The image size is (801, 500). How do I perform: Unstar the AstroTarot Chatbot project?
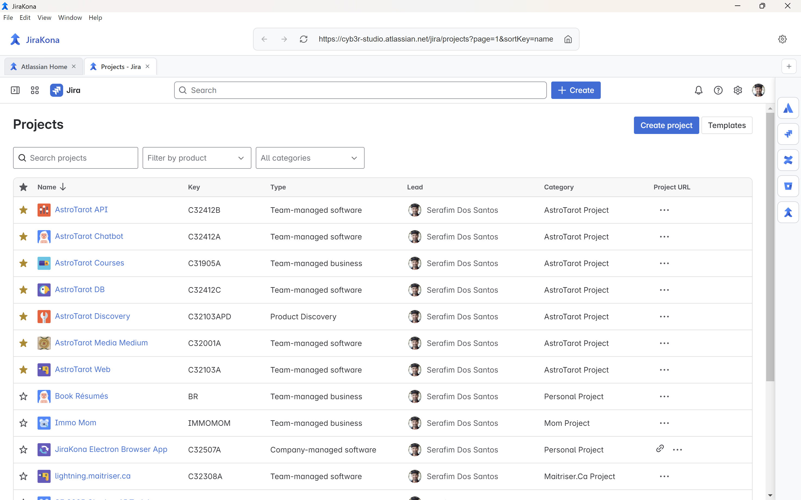click(23, 236)
